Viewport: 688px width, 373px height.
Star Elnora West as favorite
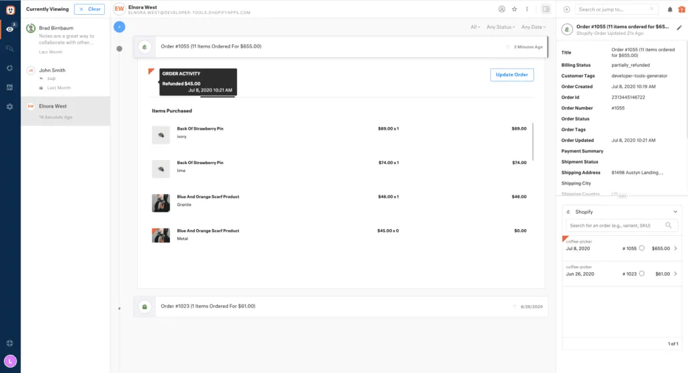pyautogui.click(x=515, y=9)
